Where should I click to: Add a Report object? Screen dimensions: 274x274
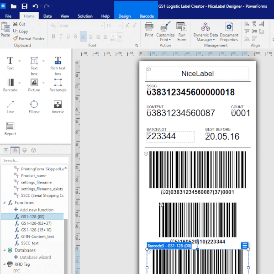10,129
